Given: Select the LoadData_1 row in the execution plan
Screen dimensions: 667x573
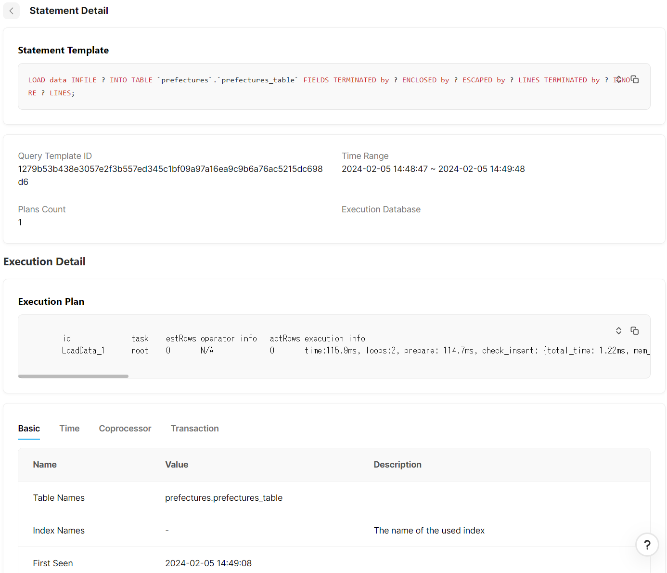Looking at the screenshot, I should point(83,351).
